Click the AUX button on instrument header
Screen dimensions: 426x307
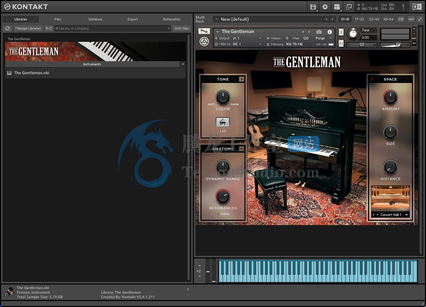coord(414,38)
